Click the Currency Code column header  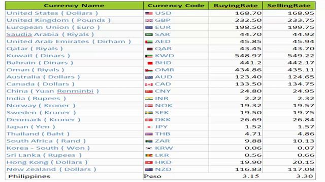[x=176, y=6]
